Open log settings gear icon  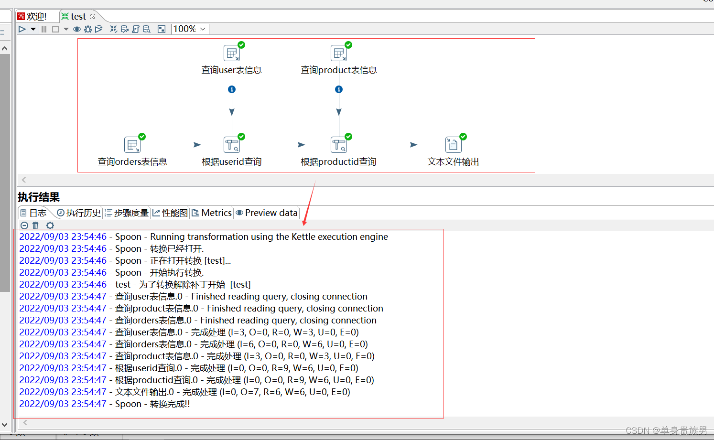pos(50,225)
